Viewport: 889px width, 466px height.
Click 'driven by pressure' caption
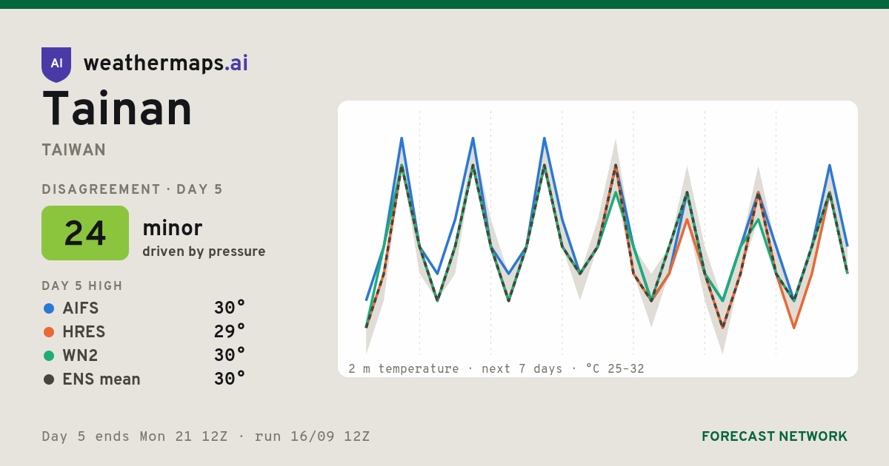pyautogui.click(x=204, y=251)
